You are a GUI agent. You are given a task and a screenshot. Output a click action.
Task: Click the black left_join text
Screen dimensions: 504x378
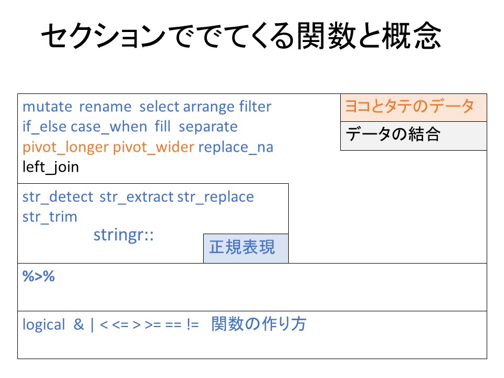pos(50,167)
